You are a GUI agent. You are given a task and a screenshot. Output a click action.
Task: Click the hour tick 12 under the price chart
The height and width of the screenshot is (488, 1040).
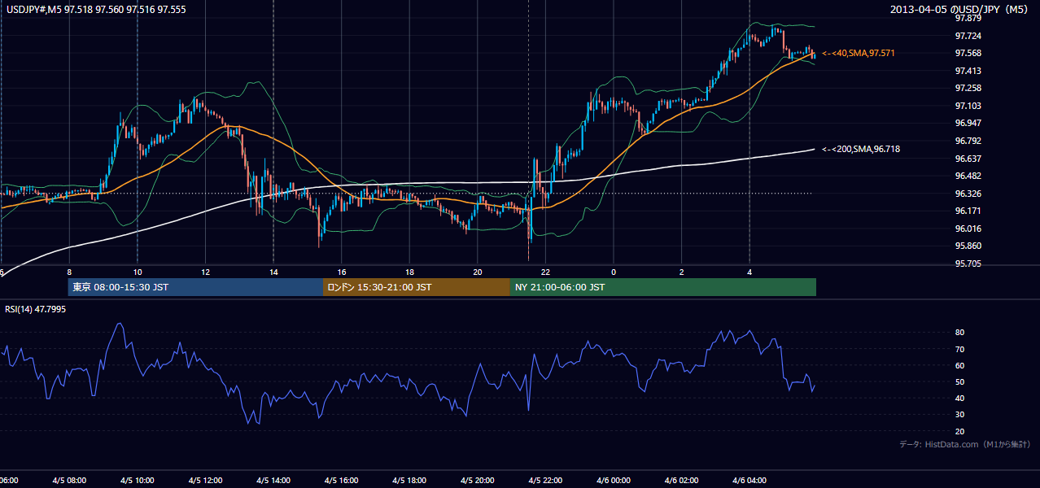point(205,272)
